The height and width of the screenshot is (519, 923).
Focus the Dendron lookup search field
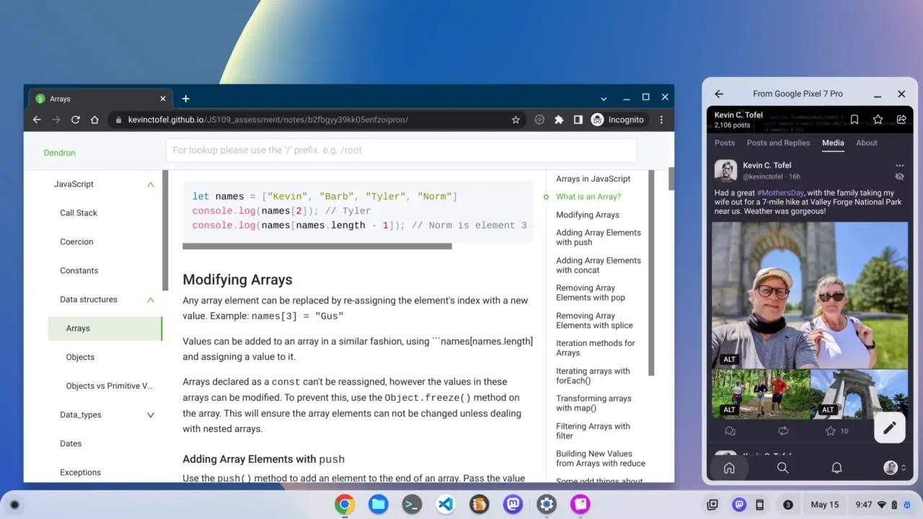click(x=401, y=150)
